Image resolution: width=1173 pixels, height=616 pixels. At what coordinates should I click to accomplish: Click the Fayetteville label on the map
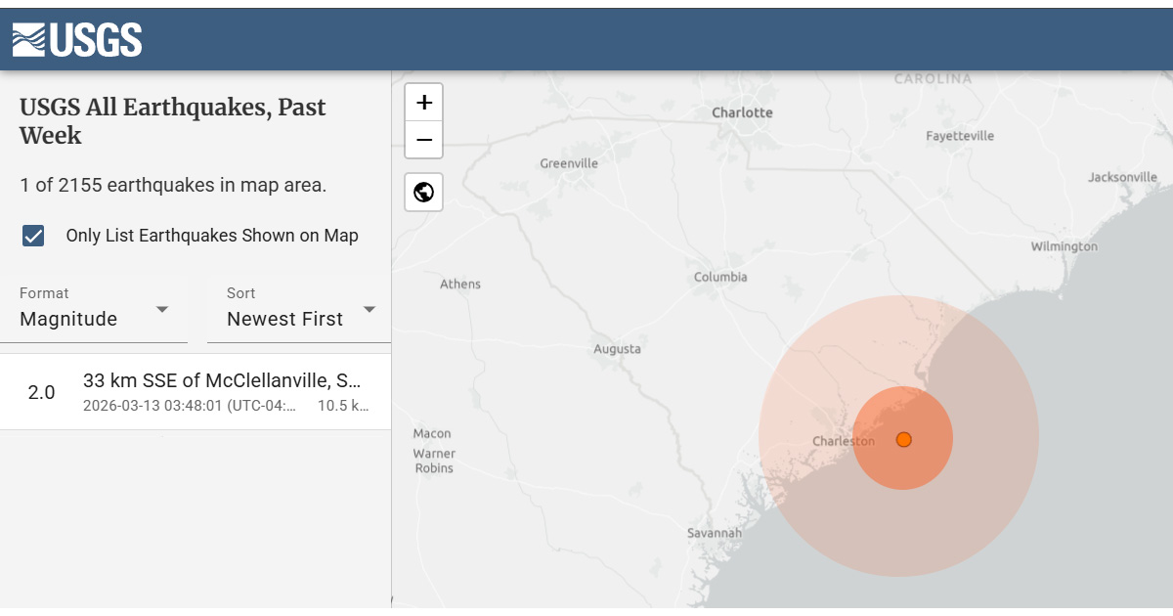960,136
